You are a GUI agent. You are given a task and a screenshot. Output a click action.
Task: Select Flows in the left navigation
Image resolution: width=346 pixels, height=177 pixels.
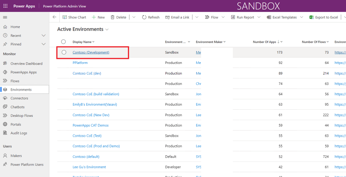coord(15,81)
